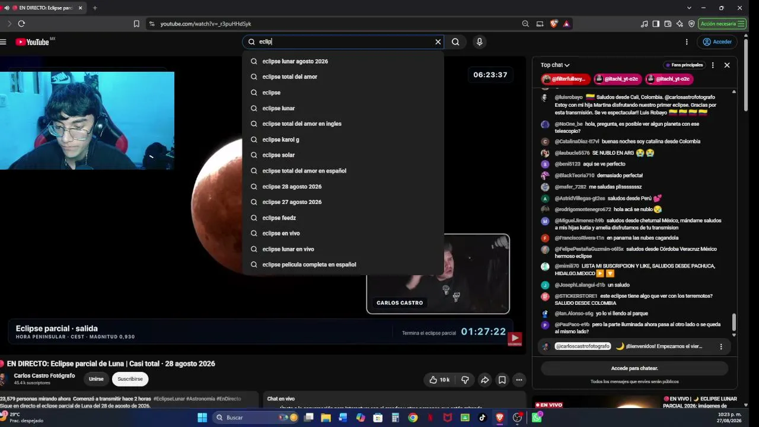This screenshot has height=427, width=759.
Task: Click the Acción necesaria menu button
Action: tap(721, 24)
